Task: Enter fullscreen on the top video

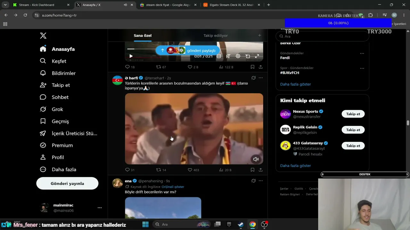Action: 257,56
